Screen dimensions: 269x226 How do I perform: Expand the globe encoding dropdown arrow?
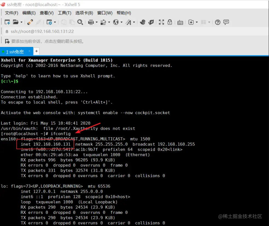click(121, 22)
